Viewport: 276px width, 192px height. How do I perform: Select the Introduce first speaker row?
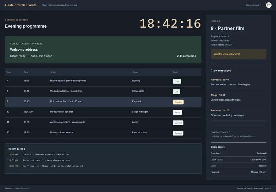pos(103,112)
